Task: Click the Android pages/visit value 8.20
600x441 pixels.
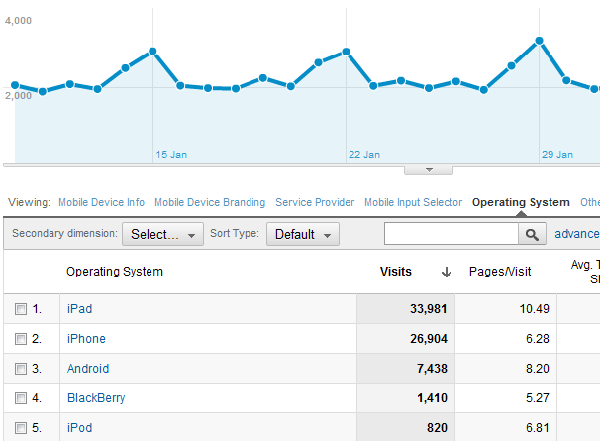Action: pos(538,369)
